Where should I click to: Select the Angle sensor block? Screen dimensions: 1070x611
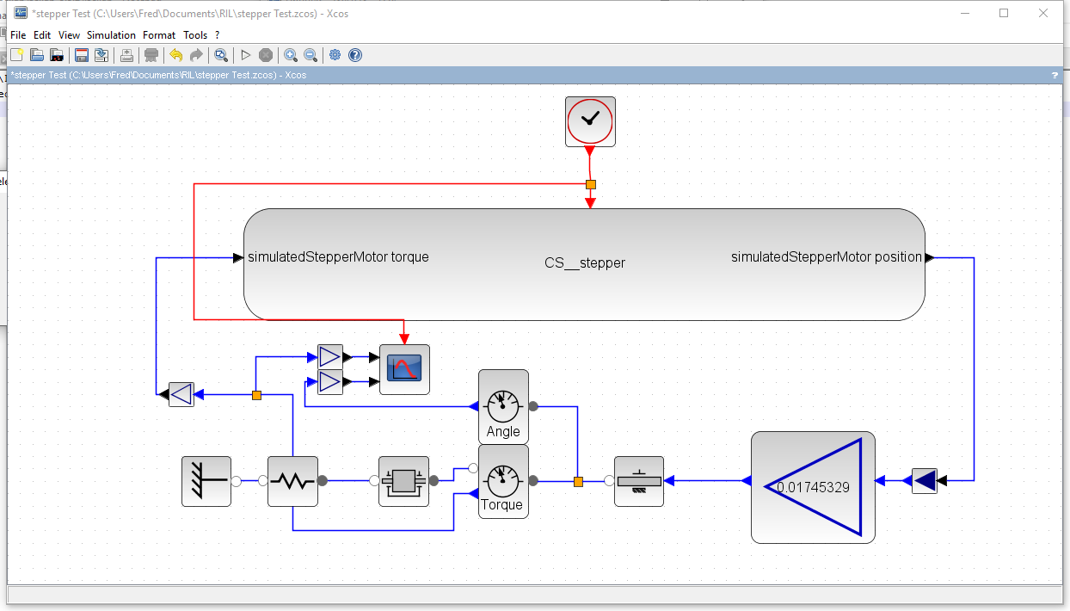pos(503,407)
